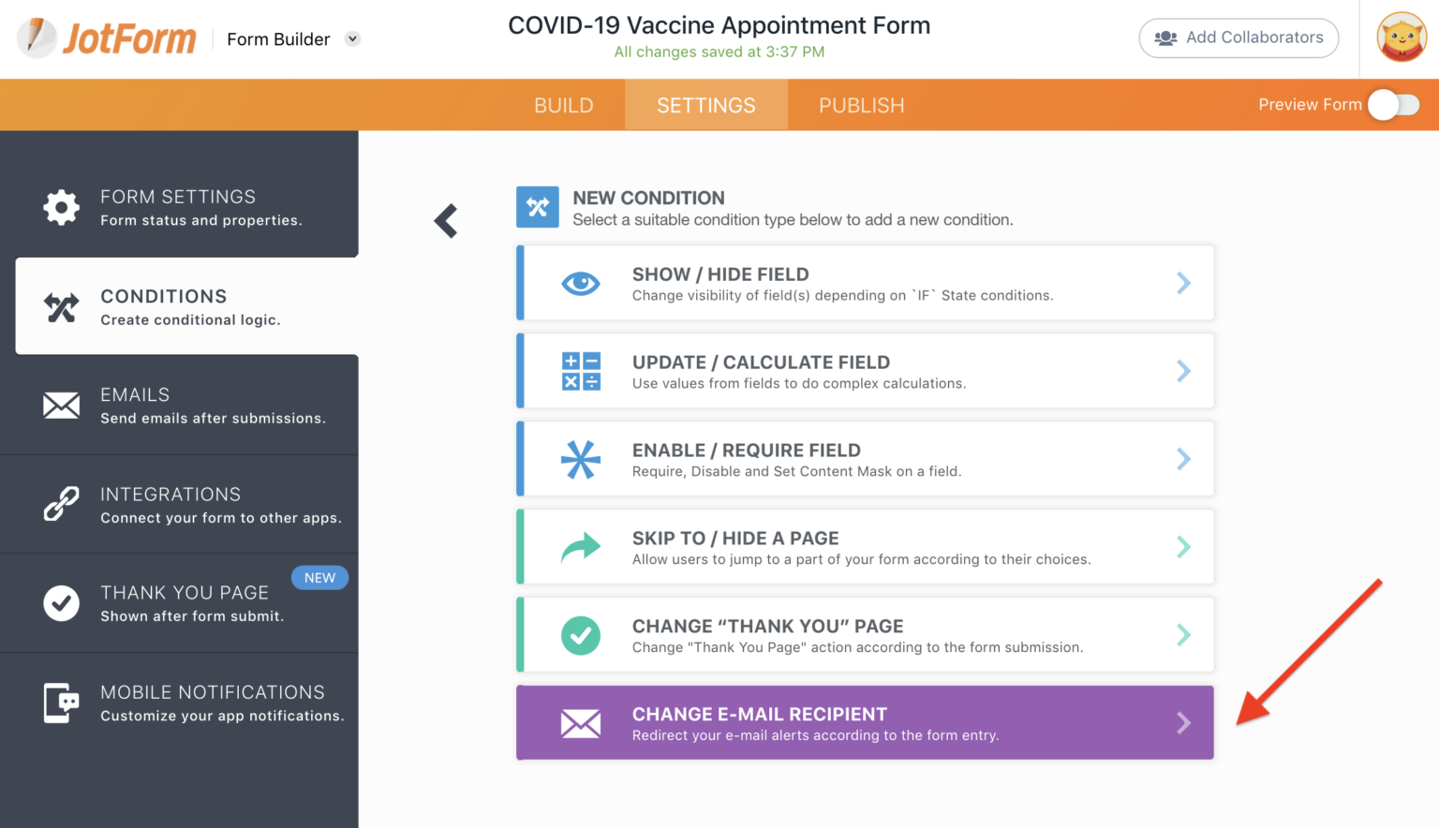Viewport: 1439px width, 828px height.
Task: Click the Emails envelope icon in sidebar
Action: pos(61,405)
